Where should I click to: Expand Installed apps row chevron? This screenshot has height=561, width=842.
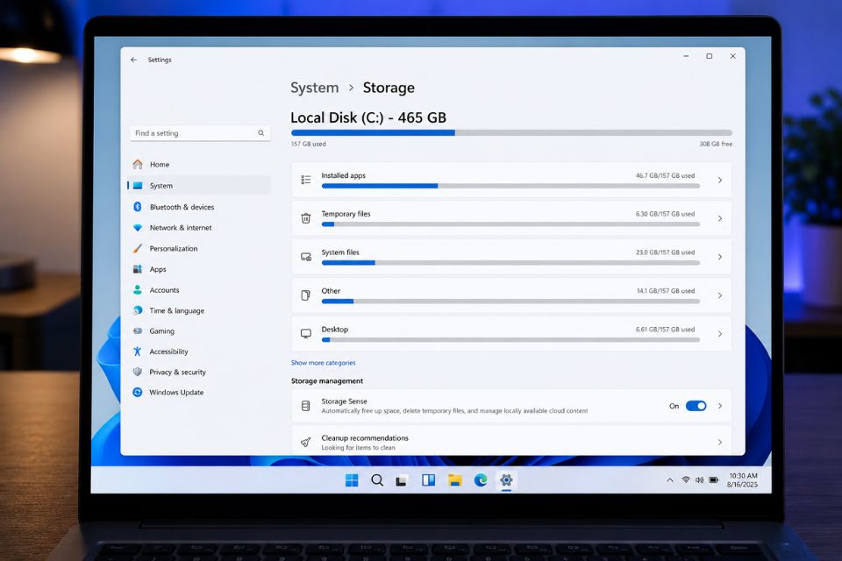[720, 180]
